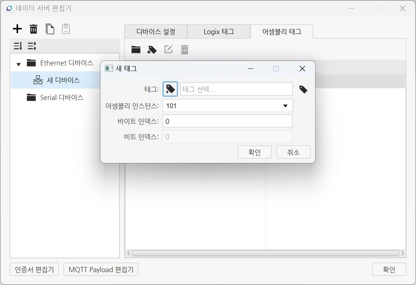Viewport: 416px width, 285px height.
Task: Click 취소 to cancel the new tag
Action: pos(293,152)
